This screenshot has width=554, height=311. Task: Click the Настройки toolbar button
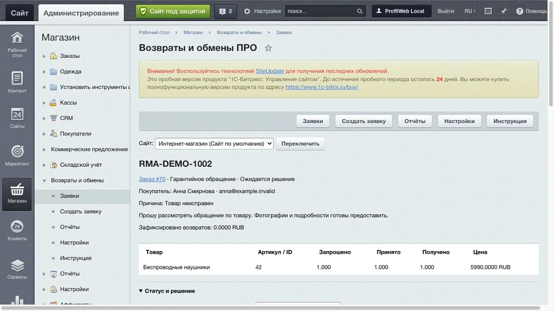459,121
